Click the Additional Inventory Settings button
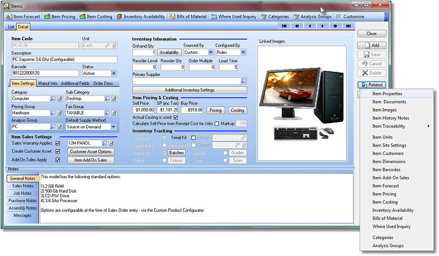439x256 pixels. click(x=190, y=90)
